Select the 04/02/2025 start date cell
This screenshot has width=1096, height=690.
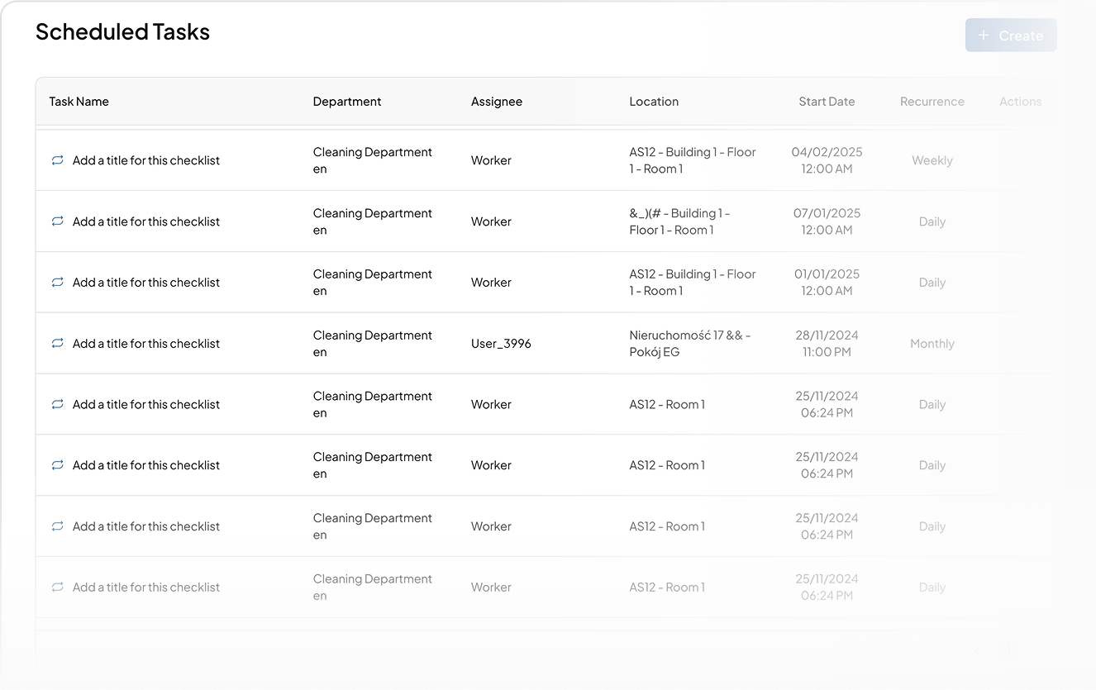pos(827,160)
